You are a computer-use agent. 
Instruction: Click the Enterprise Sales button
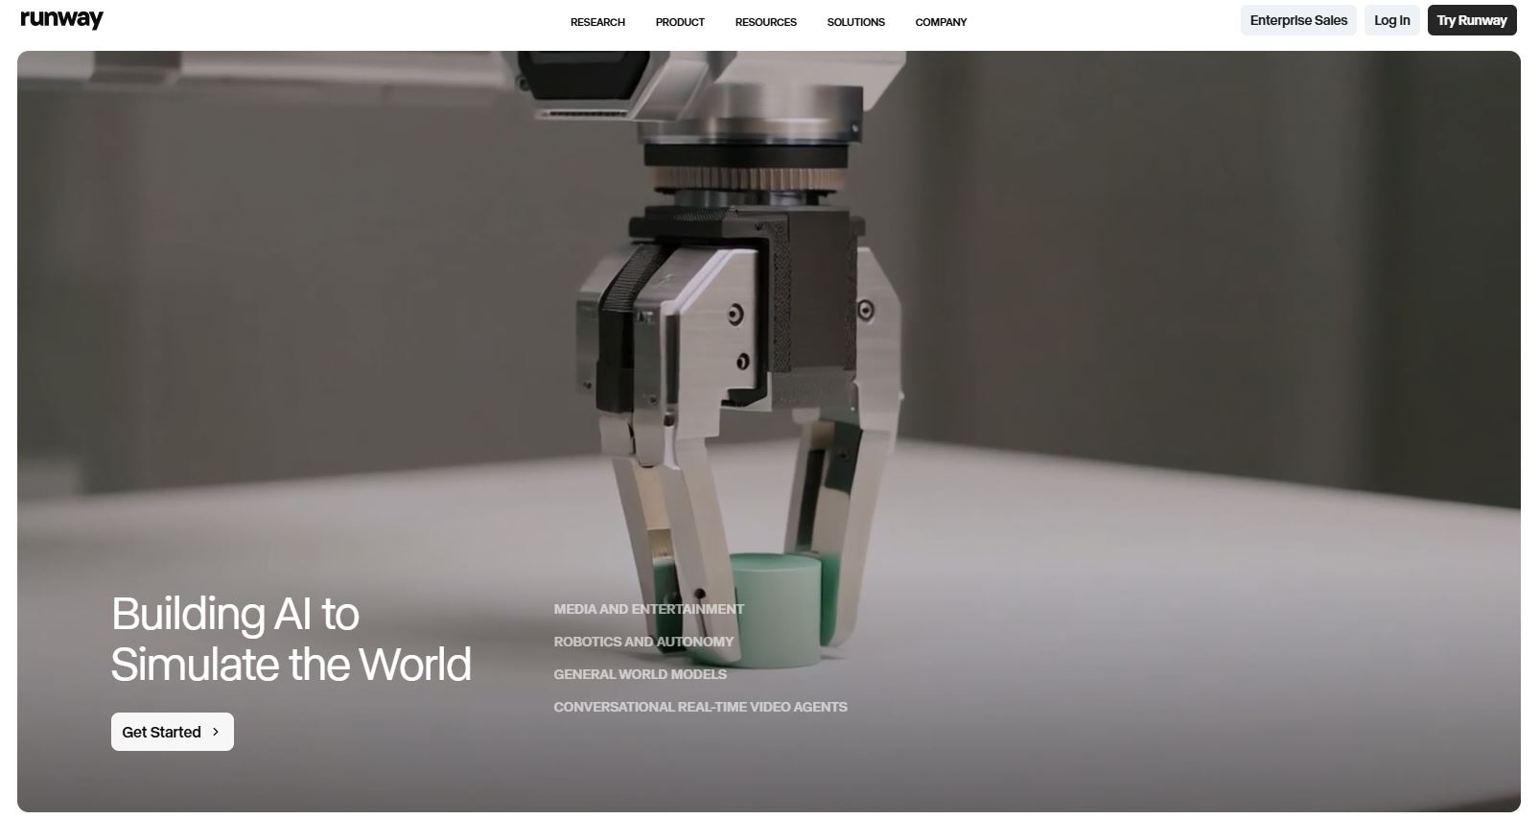1297,20
